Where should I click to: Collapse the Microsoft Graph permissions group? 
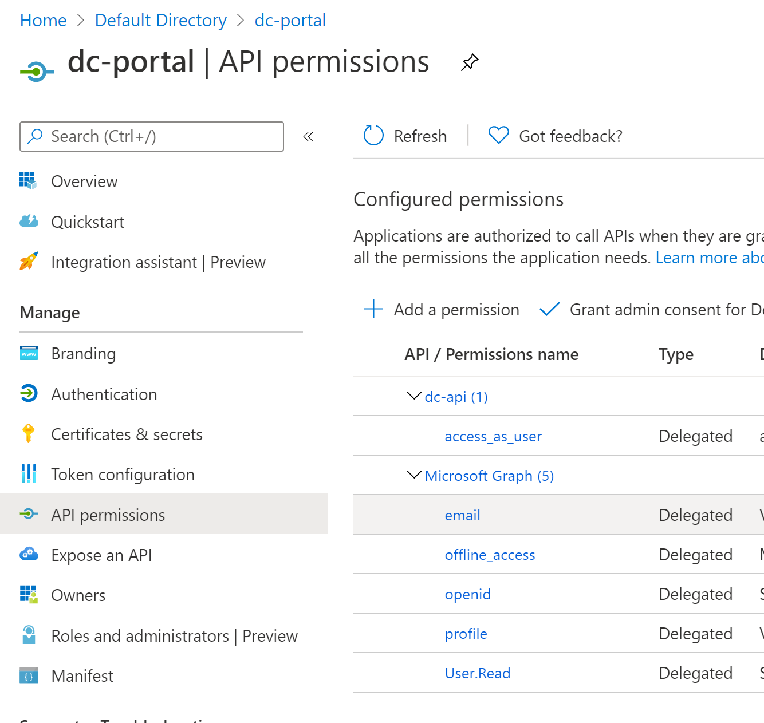413,475
